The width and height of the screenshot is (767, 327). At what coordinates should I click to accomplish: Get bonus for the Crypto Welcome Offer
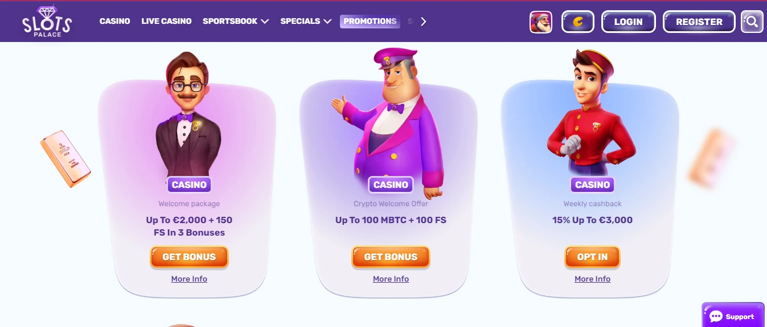391,257
